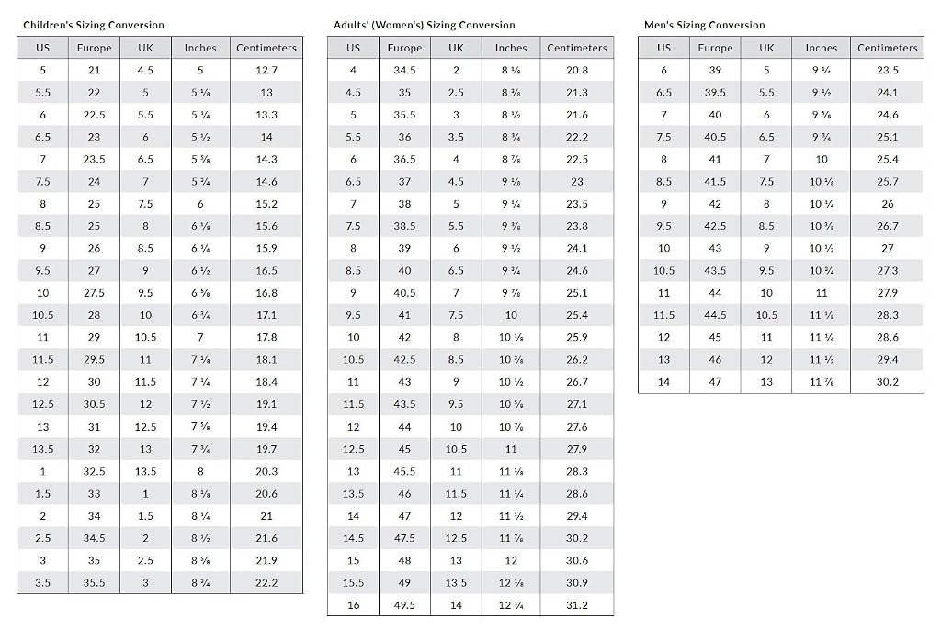
Task: Select the UK header in men's table
Action: (x=766, y=48)
